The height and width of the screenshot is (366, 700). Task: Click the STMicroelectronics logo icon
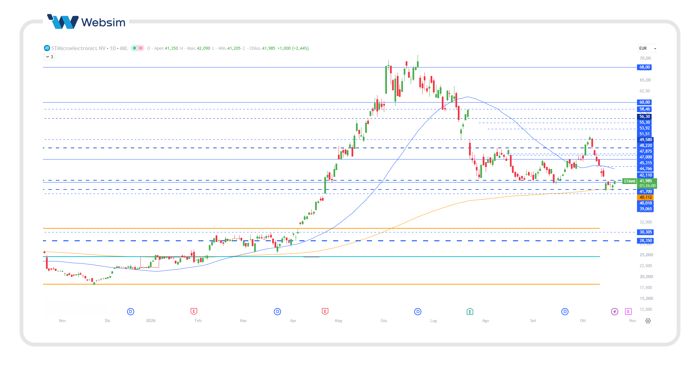[47, 48]
